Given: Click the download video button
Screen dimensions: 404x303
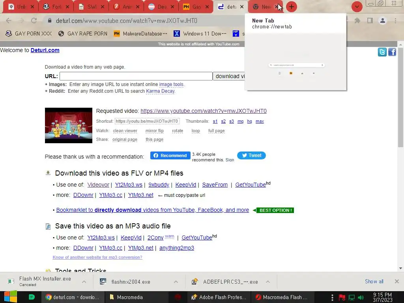Looking at the screenshot, I should (x=229, y=76).
